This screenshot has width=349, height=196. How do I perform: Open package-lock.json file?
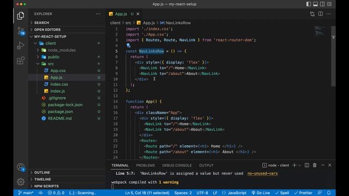[67, 105]
